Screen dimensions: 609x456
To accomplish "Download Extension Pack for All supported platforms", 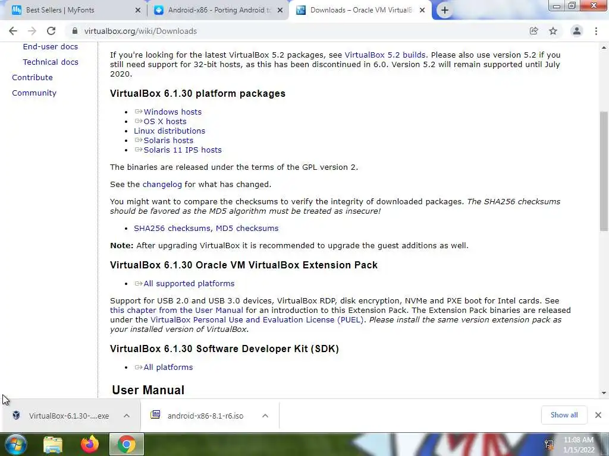I will tap(189, 284).
